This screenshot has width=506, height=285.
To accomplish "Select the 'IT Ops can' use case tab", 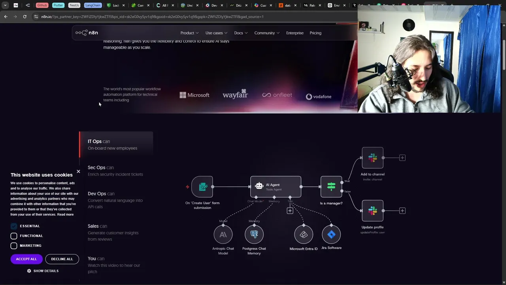I will point(116,144).
